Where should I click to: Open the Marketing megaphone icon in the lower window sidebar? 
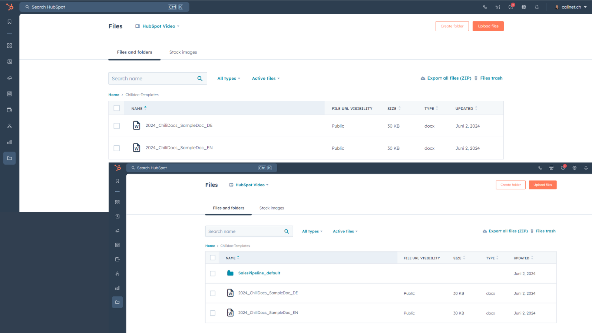coord(118,231)
